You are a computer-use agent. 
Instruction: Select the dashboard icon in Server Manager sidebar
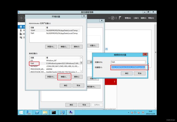point(21,27)
